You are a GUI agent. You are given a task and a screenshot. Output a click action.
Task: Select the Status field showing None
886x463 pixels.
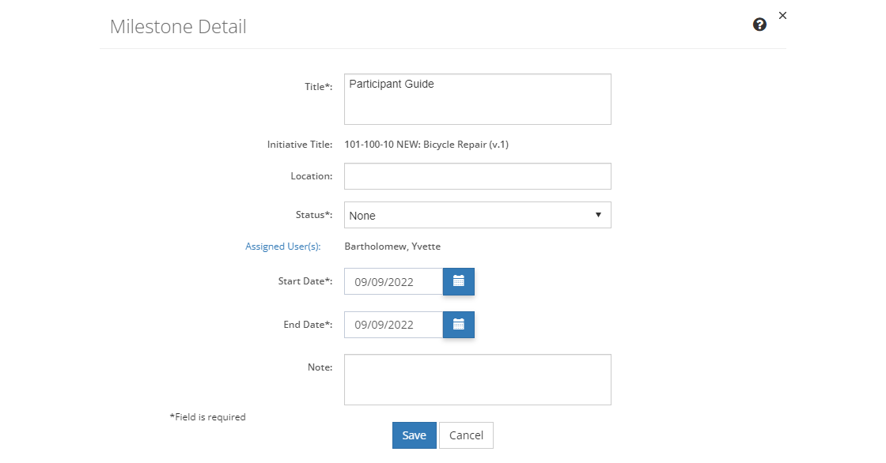[x=478, y=215]
